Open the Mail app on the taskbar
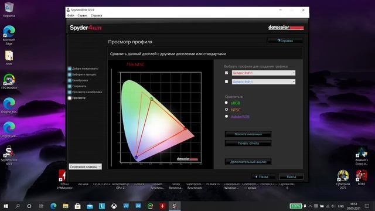The image size is (375, 211). (x=90, y=206)
